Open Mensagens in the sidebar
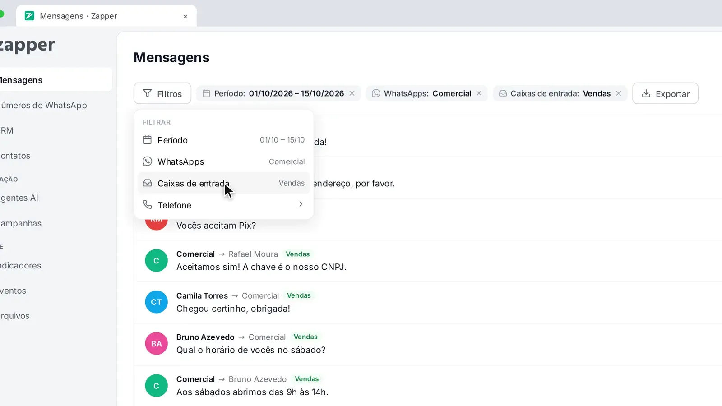The height and width of the screenshot is (406, 722). pos(55,80)
